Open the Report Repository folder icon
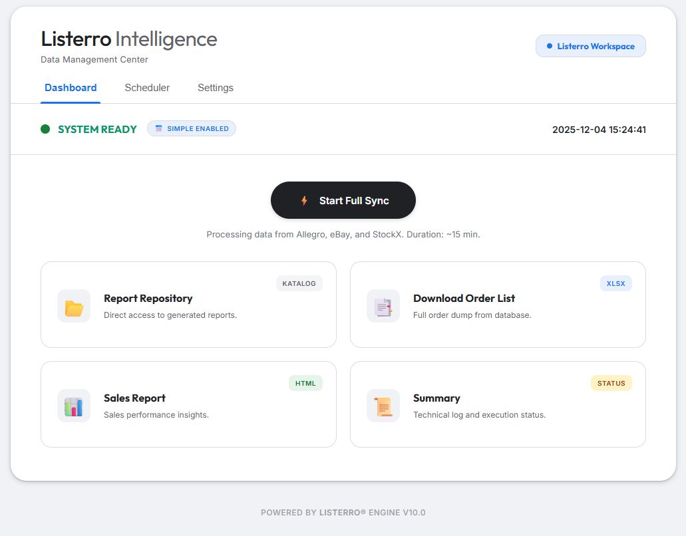 [x=73, y=306]
